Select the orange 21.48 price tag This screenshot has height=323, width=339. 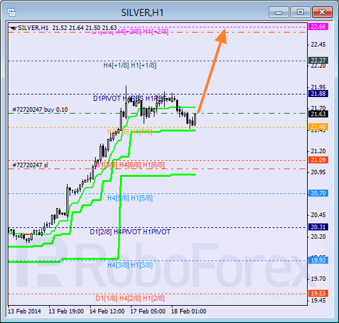click(x=318, y=126)
